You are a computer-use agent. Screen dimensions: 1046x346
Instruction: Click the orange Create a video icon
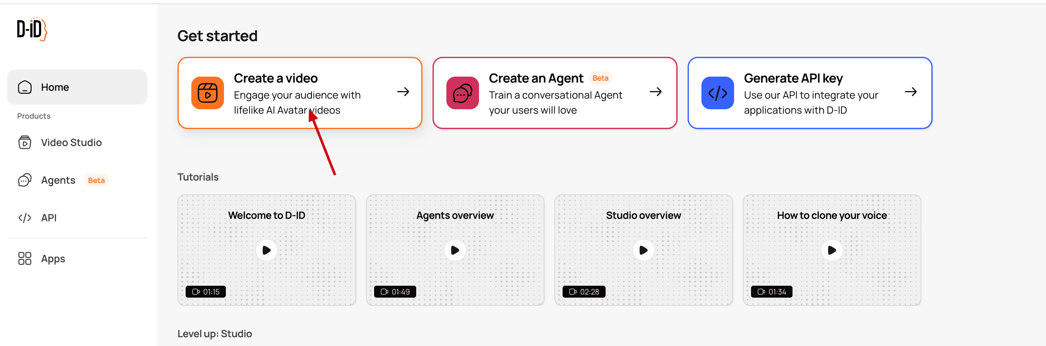click(x=208, y=93)
